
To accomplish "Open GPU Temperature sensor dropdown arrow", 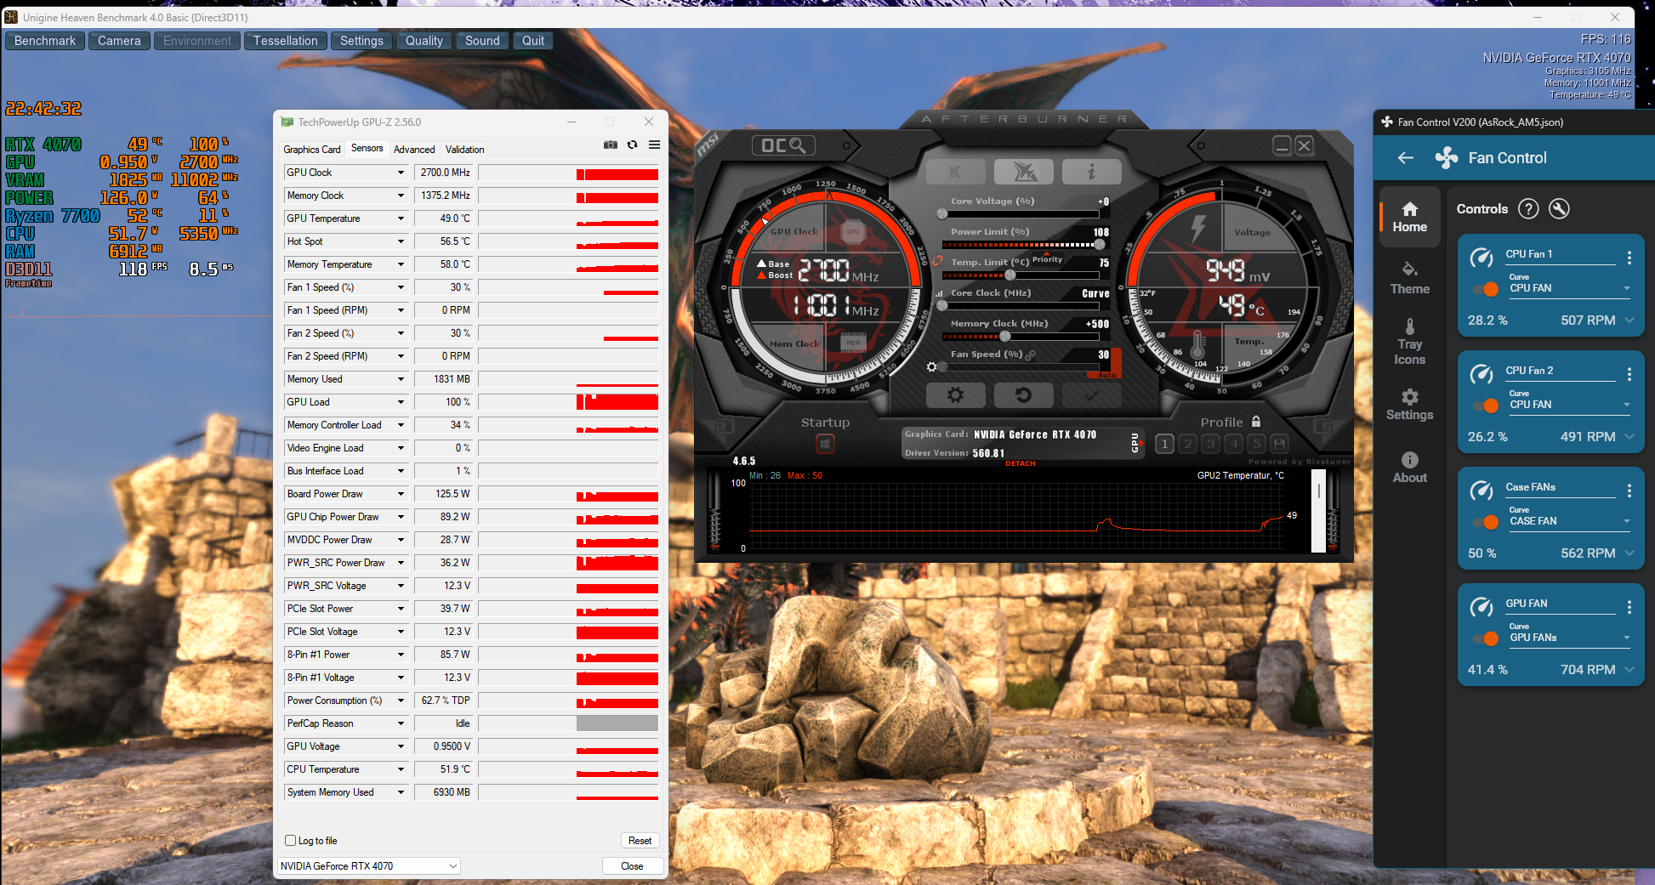I will coord(401,218).
